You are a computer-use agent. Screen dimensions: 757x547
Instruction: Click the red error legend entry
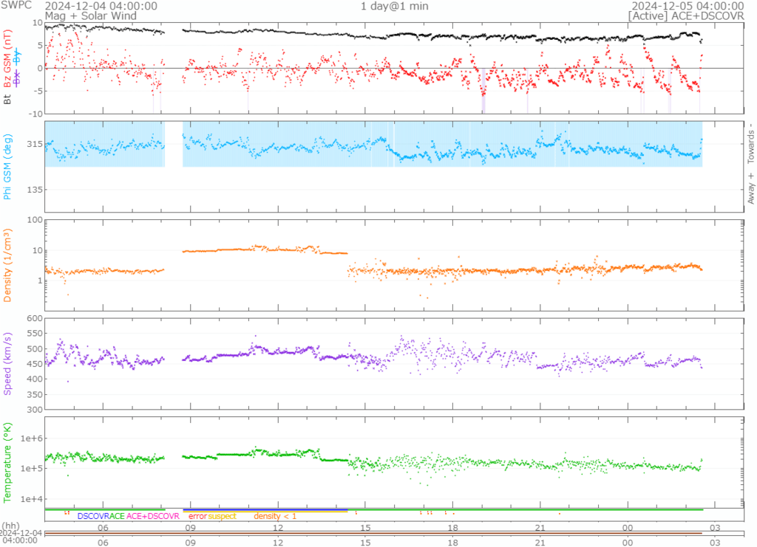tap(197, 516)
